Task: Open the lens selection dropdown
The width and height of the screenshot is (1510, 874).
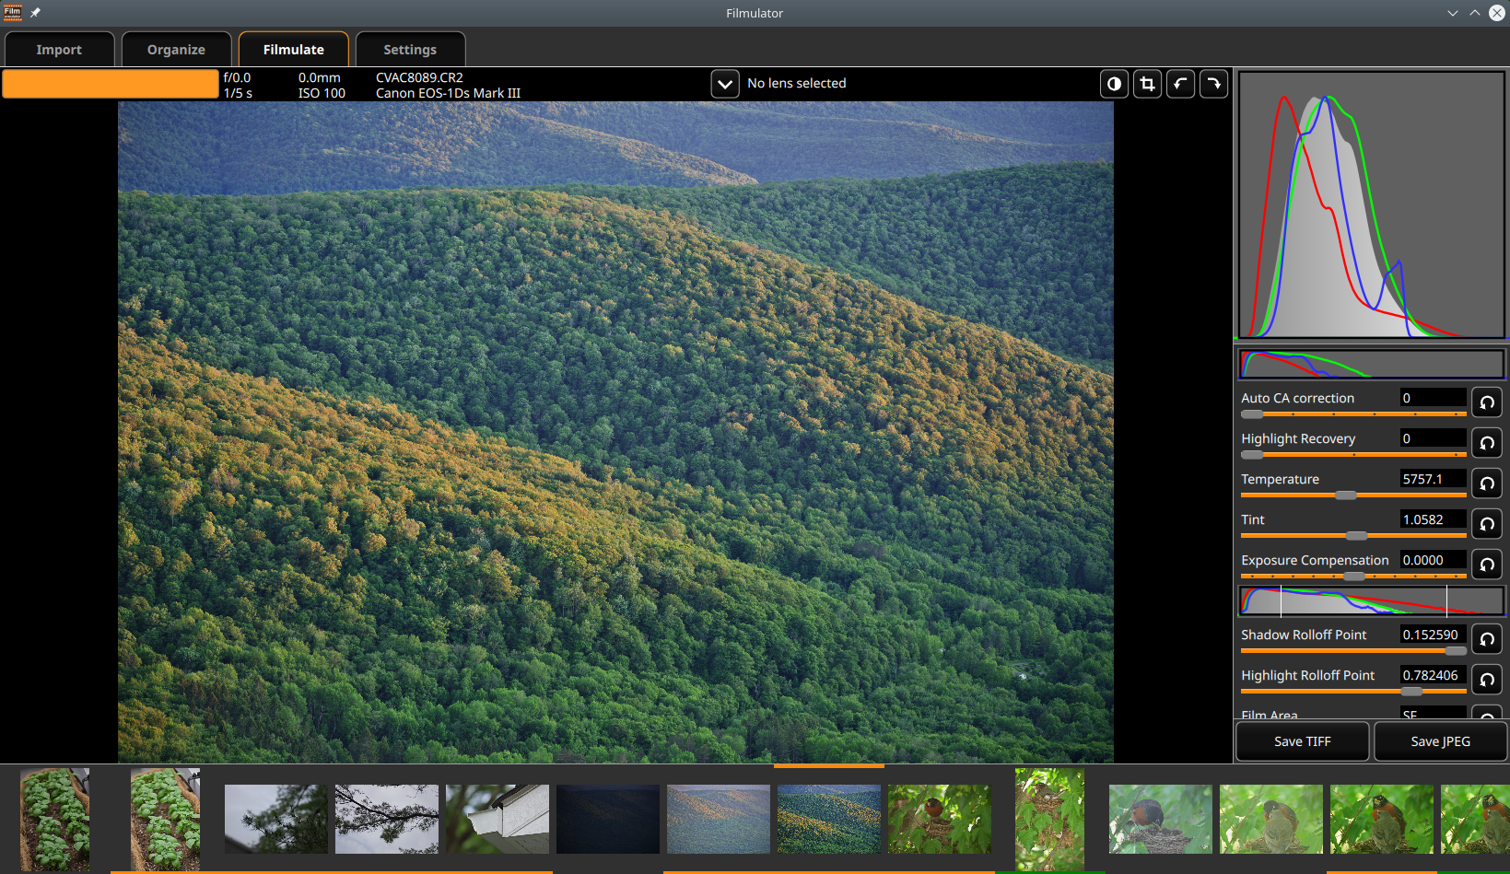Action: point(725,83)
